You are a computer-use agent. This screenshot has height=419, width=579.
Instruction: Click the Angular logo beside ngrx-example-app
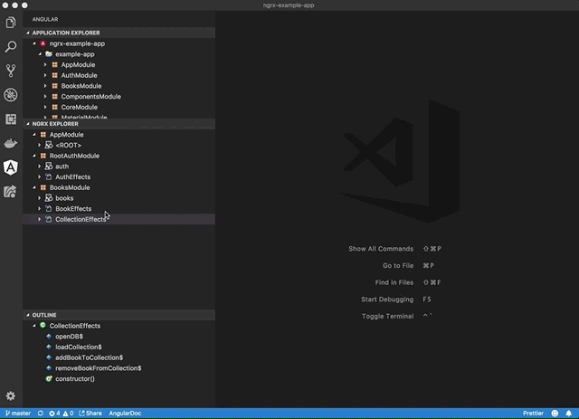click(x=43, y=43)
